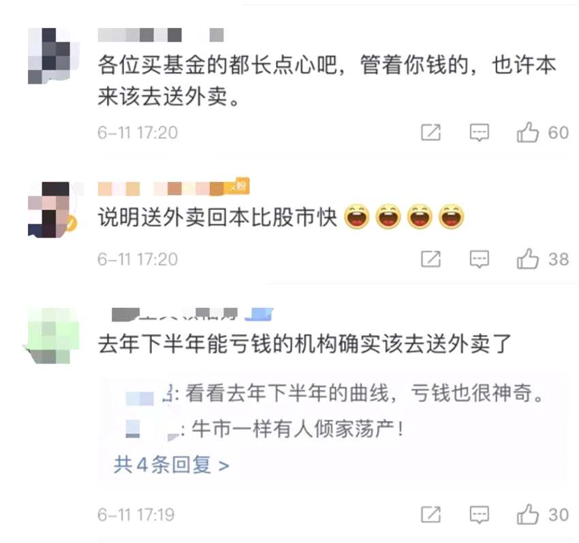Share the comment posted at 17:19

[431, 514]
